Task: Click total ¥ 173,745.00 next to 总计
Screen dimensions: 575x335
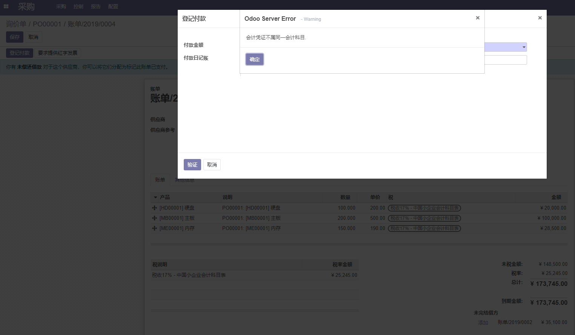Action: tap(549, 284)
